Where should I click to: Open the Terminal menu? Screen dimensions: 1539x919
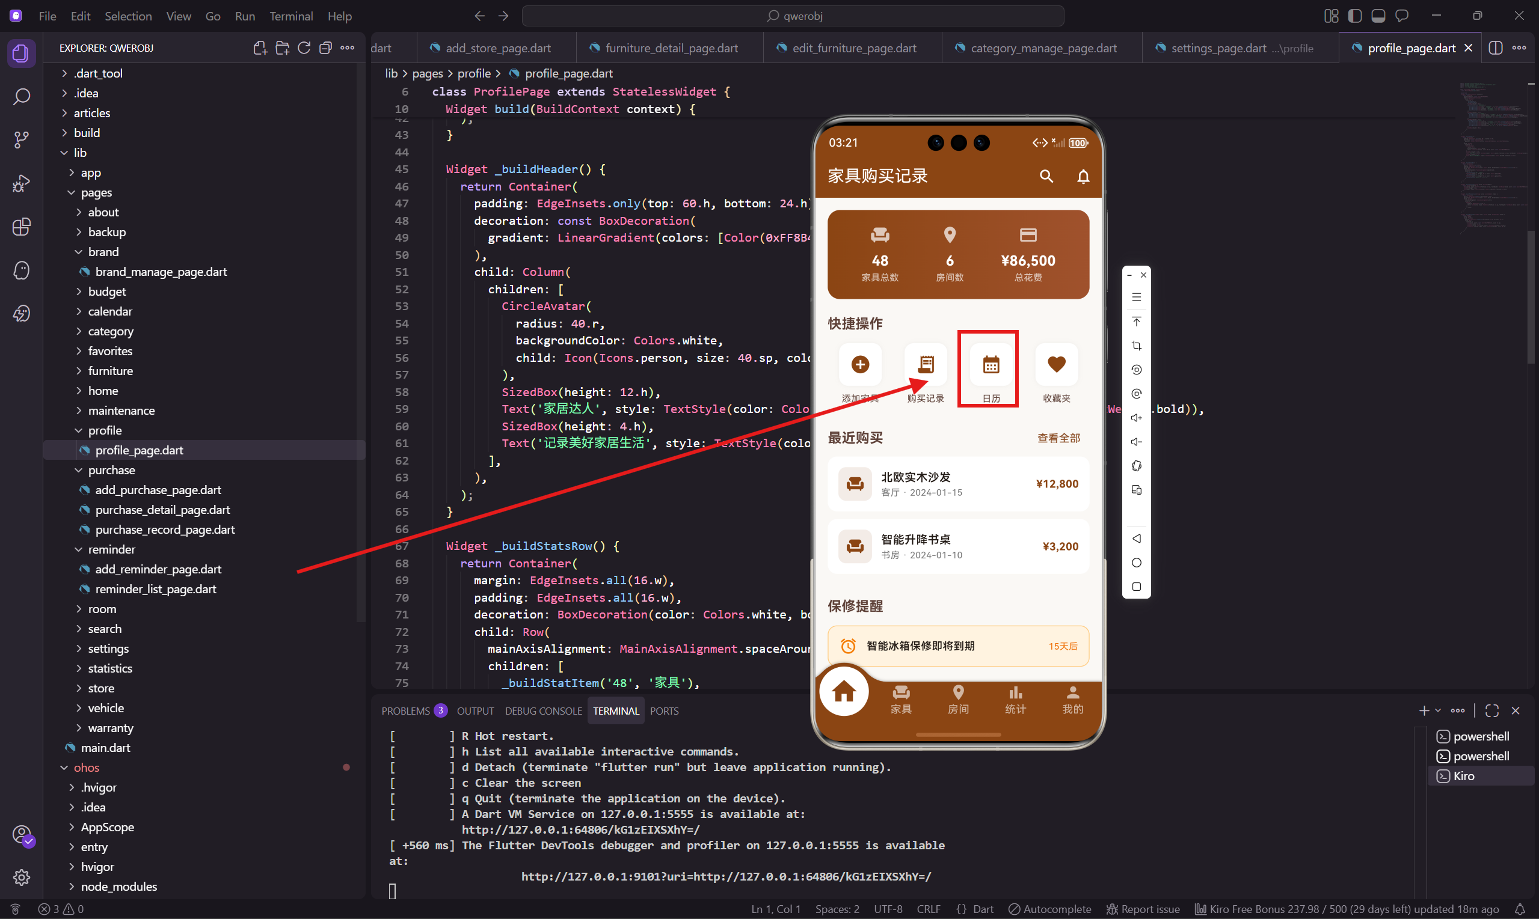point(290,16)
